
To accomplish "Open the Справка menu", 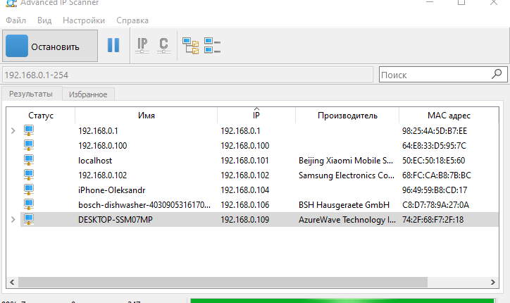I will coord(132,20).
